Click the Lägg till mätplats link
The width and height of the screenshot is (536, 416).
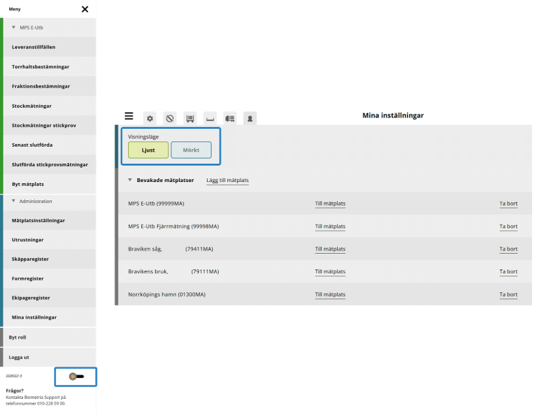[227, 180]
